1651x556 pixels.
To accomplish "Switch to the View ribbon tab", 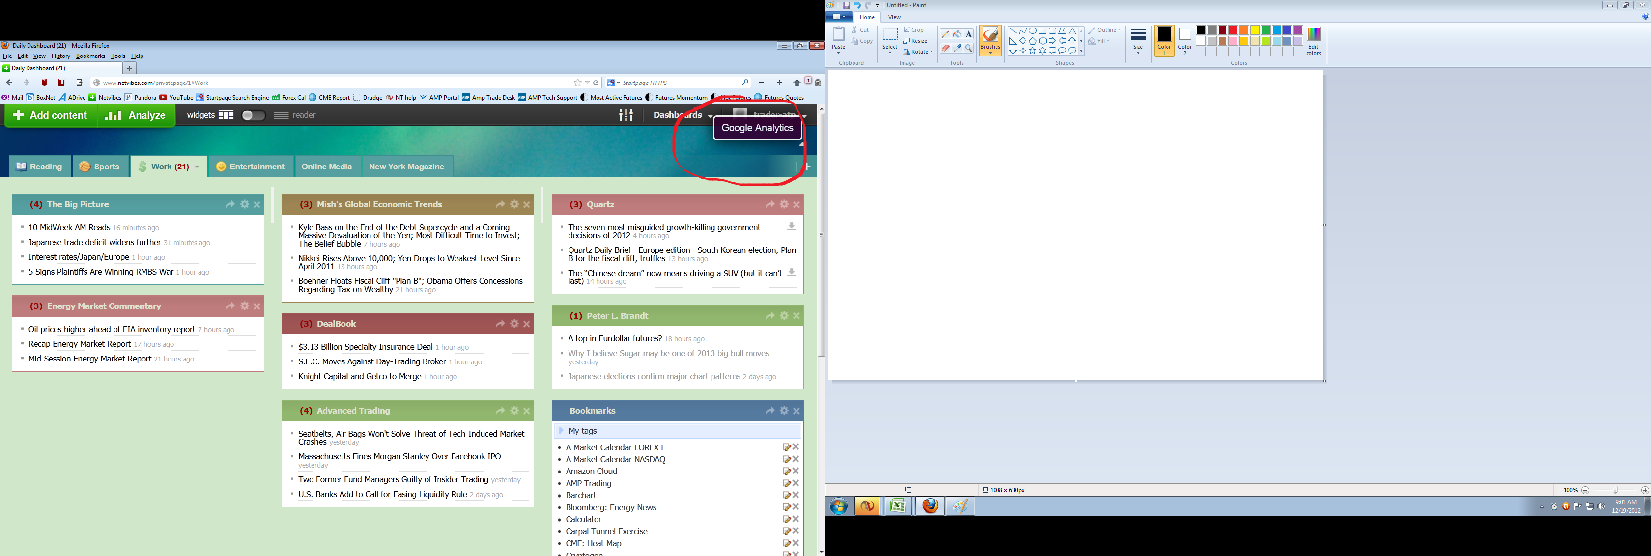I will [x=894, y=17].
